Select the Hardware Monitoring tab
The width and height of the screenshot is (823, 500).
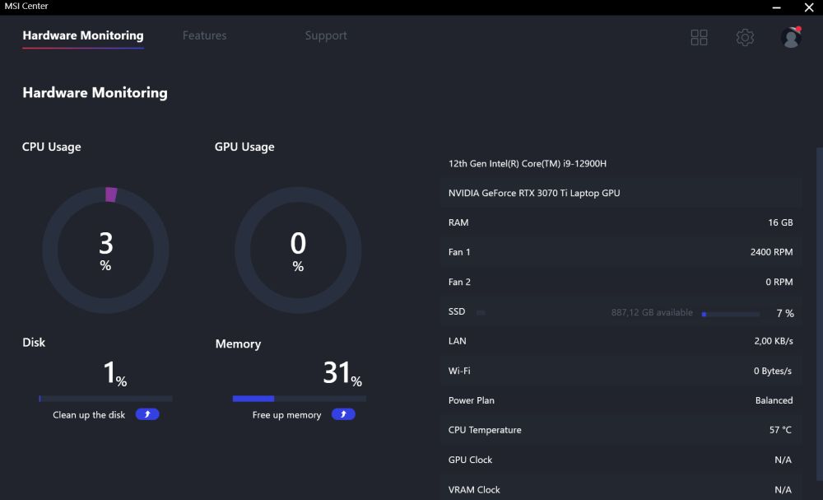(x=83, y=35)
